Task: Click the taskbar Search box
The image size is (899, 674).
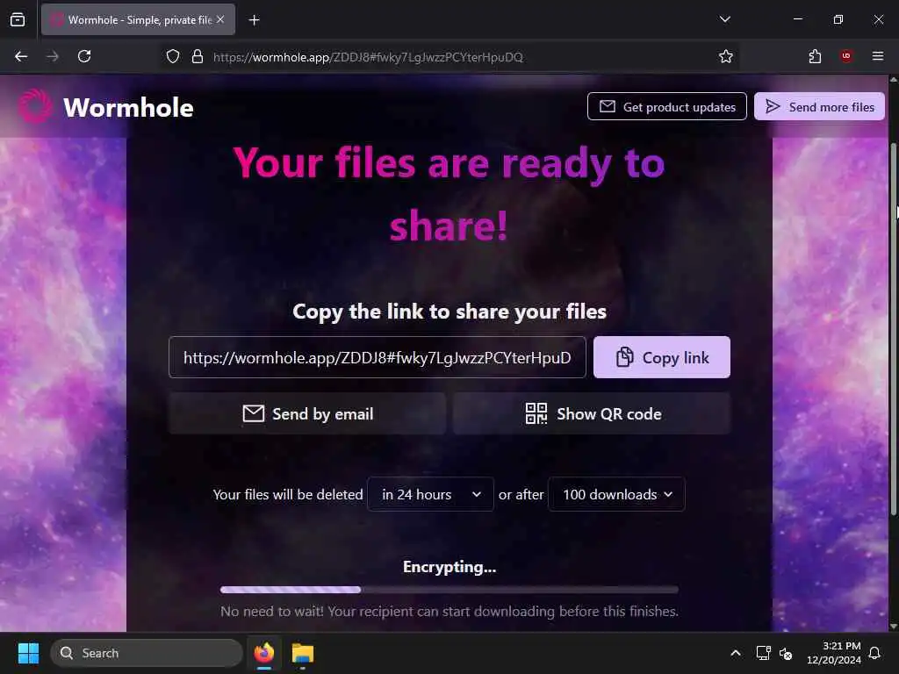Action: pos(147,653)
